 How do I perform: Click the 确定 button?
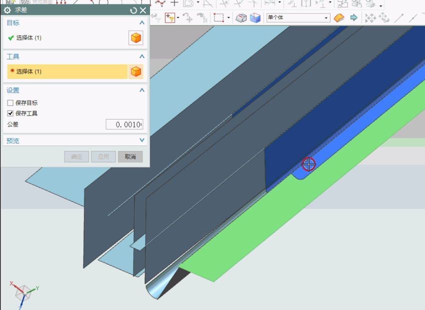pos(76,156)
